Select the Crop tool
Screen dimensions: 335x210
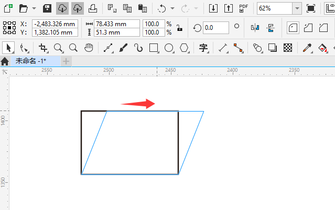point(43,48)
